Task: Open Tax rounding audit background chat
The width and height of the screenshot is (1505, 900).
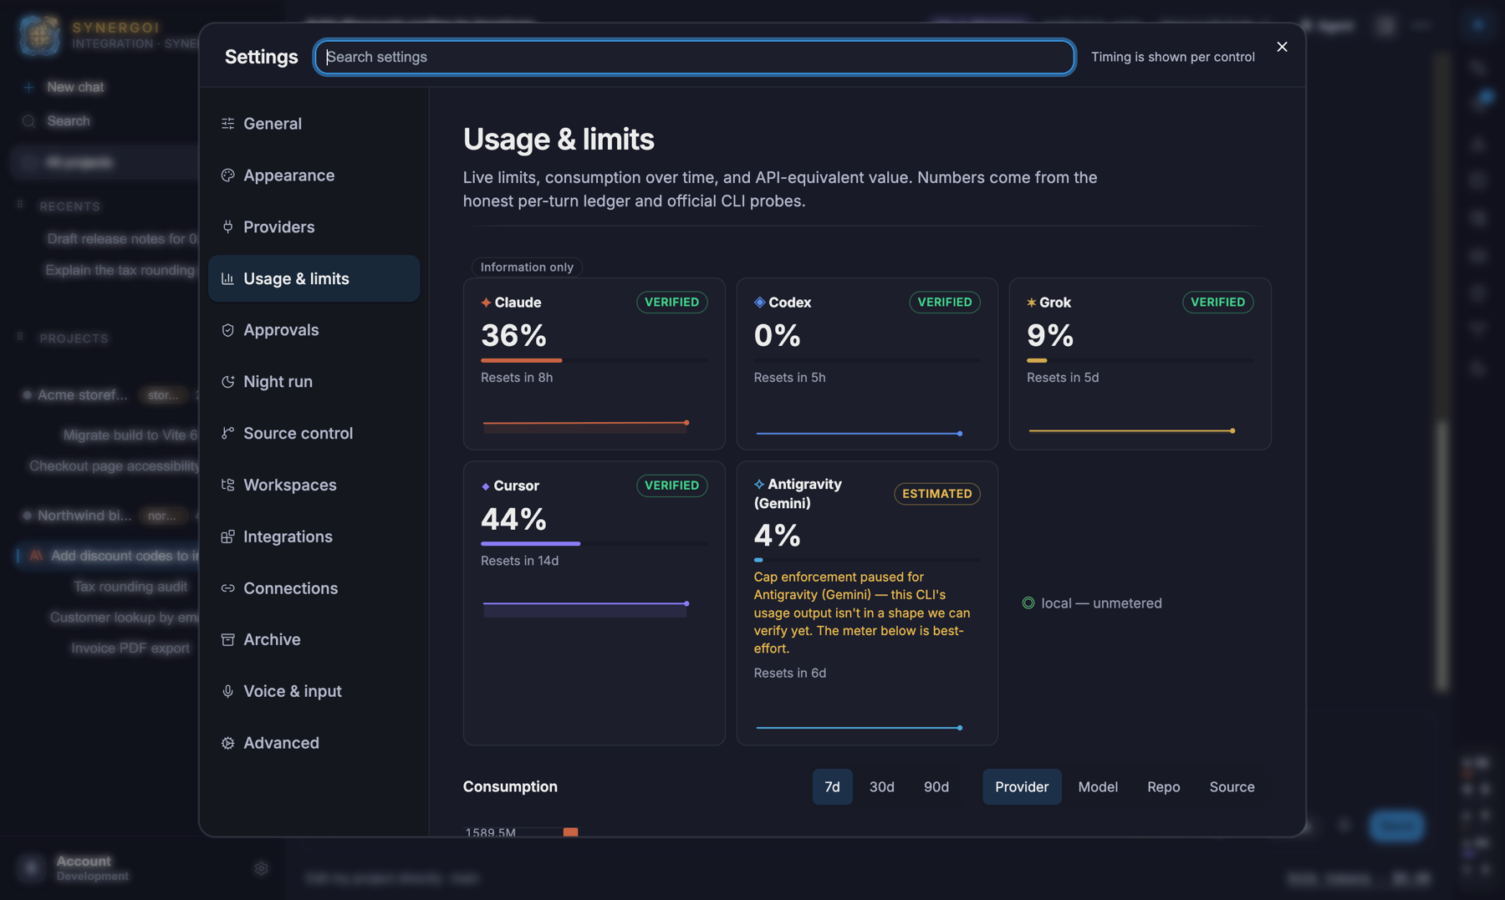Action: (130, 587)
